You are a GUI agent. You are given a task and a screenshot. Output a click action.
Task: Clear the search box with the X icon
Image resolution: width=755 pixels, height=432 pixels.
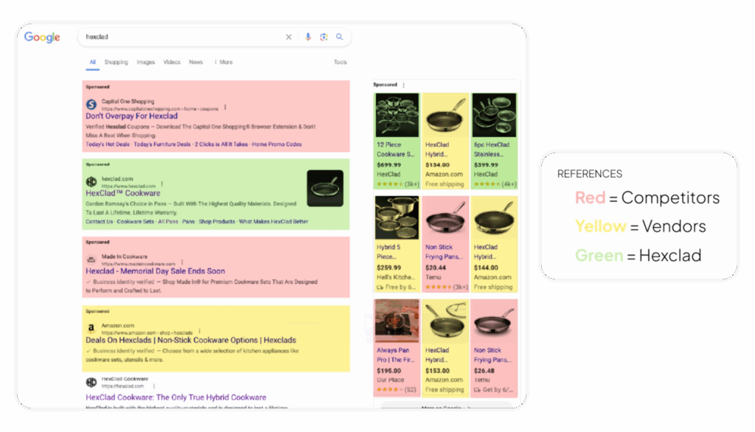(x=288, y=37)
